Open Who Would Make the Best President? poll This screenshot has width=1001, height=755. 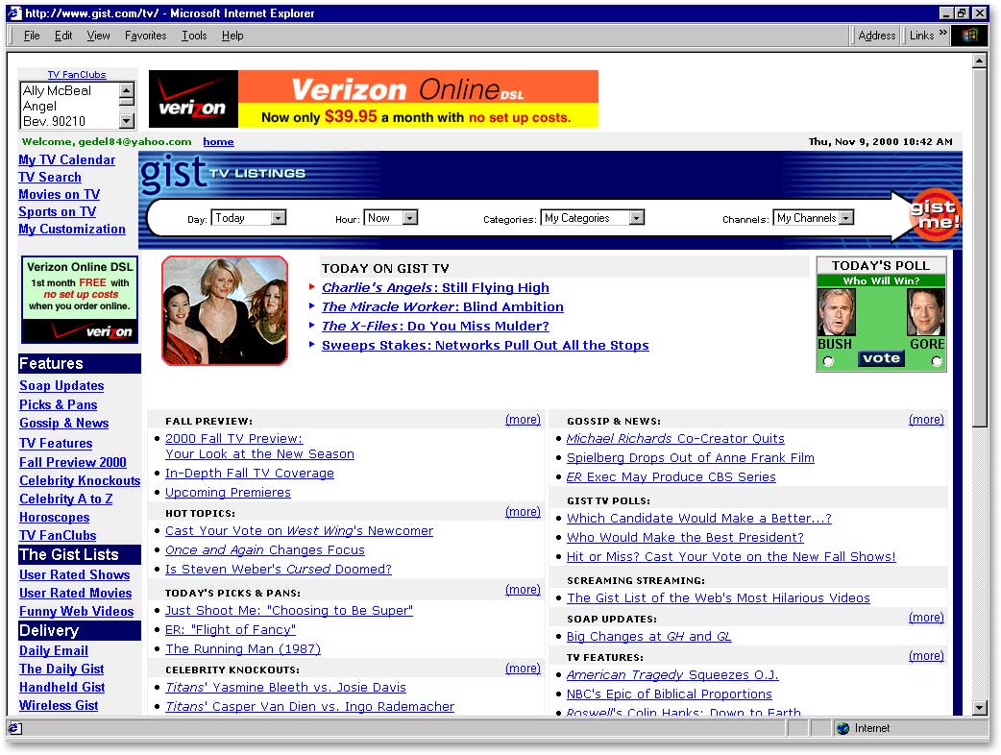tap(685, 537)
